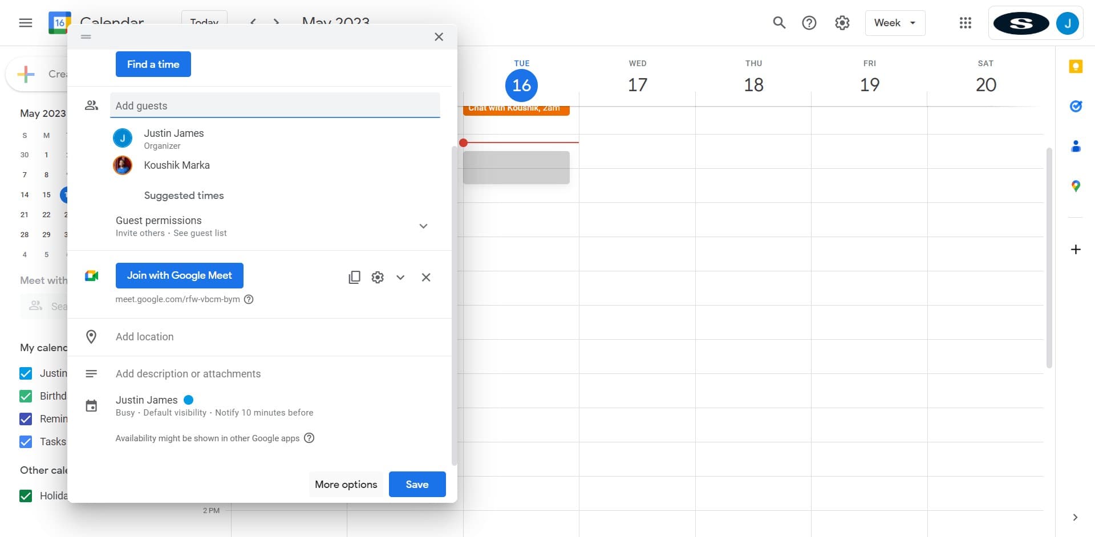
Task: Open Google Meet video call settings gear
Action: [378, 278]
